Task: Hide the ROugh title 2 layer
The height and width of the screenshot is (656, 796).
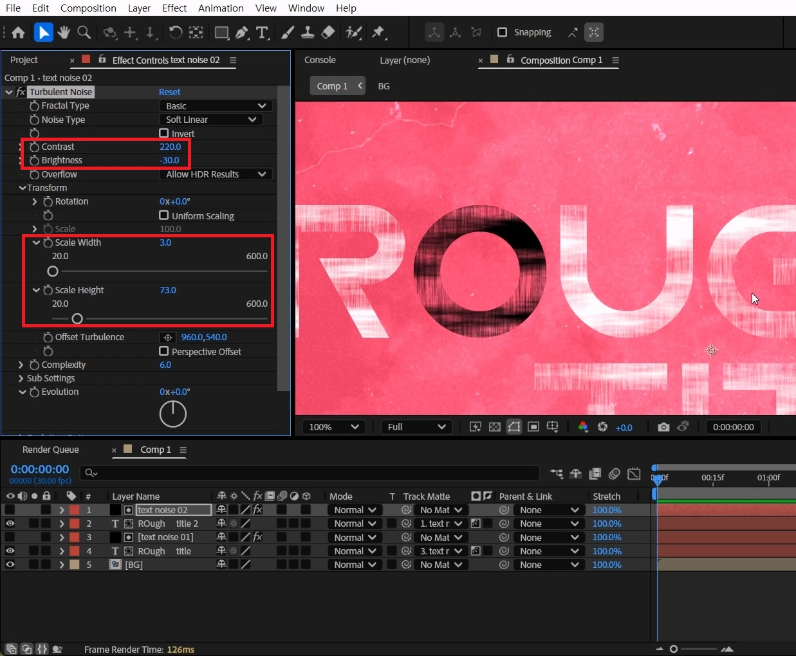Action: 10,524
